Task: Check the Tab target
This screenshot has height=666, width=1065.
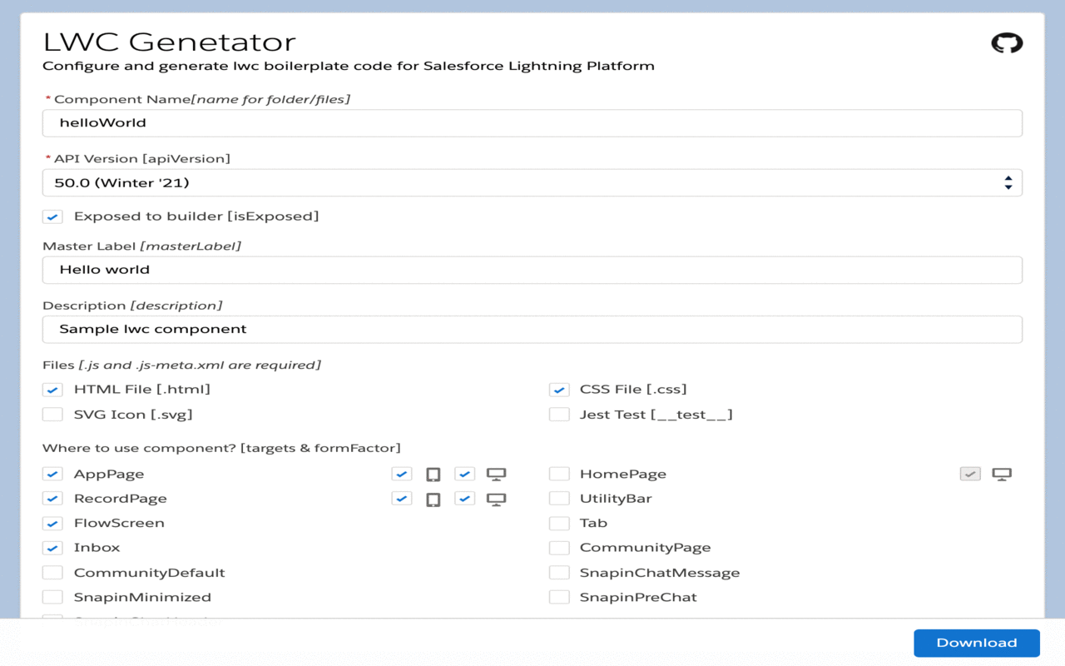Action: pyautogui.click(x=559, y=524)
